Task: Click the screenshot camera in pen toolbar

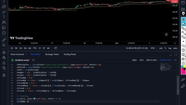Action: (x=183, y=59)
